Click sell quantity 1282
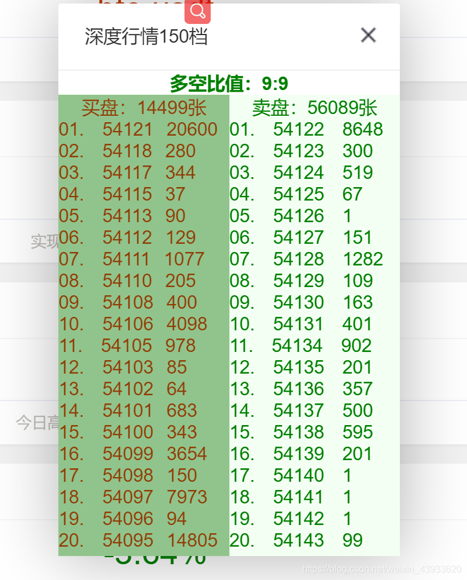467x580 pixels. pyautogui.click(x=363, y=259)
